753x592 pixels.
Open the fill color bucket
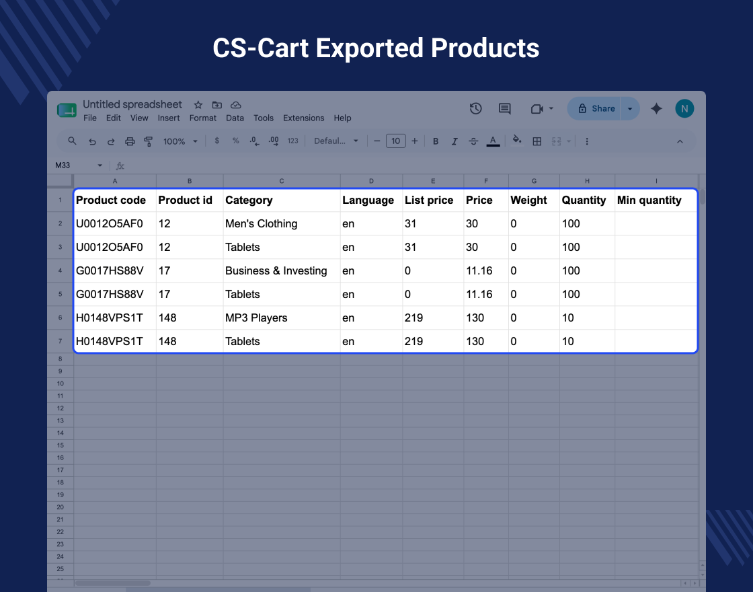517,141
